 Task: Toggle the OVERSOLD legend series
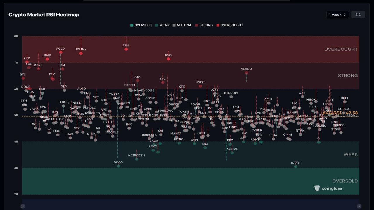click(x=141, y=25)
